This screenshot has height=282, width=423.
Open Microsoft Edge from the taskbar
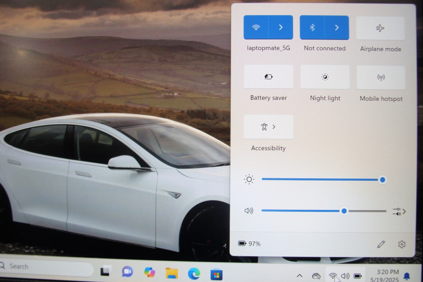tap(194, 274)
